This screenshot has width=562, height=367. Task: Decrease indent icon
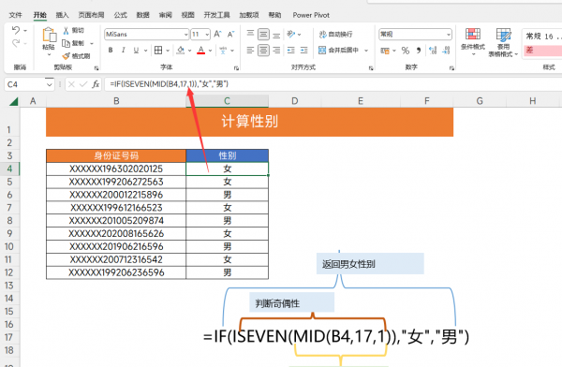(291, 51)
